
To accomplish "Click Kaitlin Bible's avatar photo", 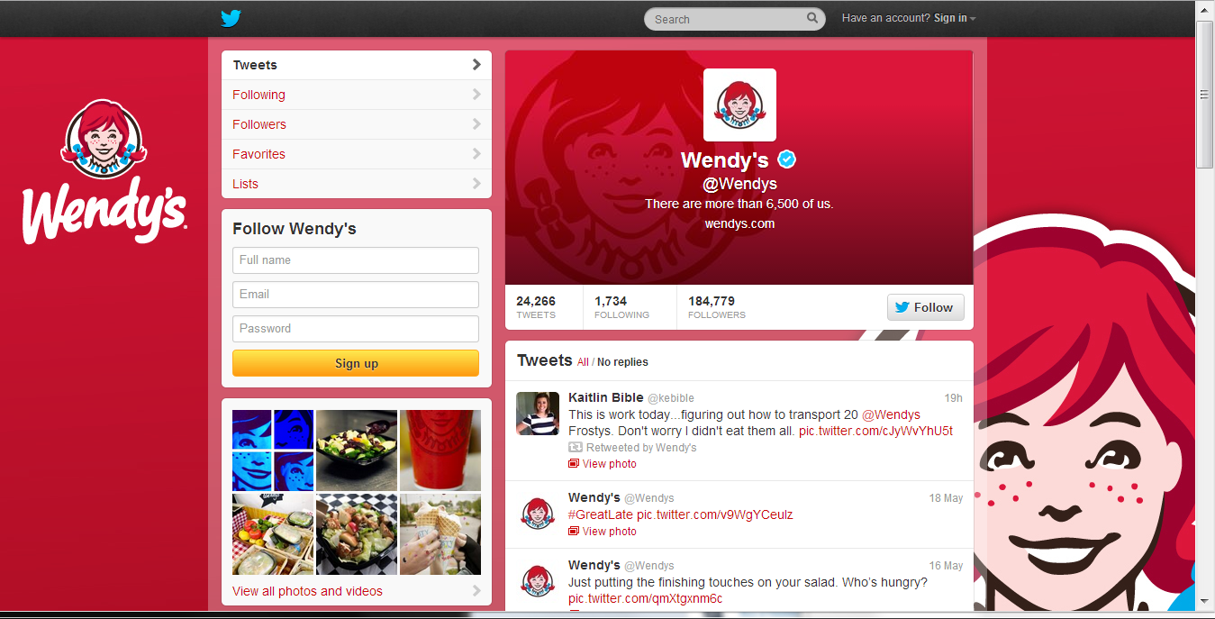I will tap(539, 414).
